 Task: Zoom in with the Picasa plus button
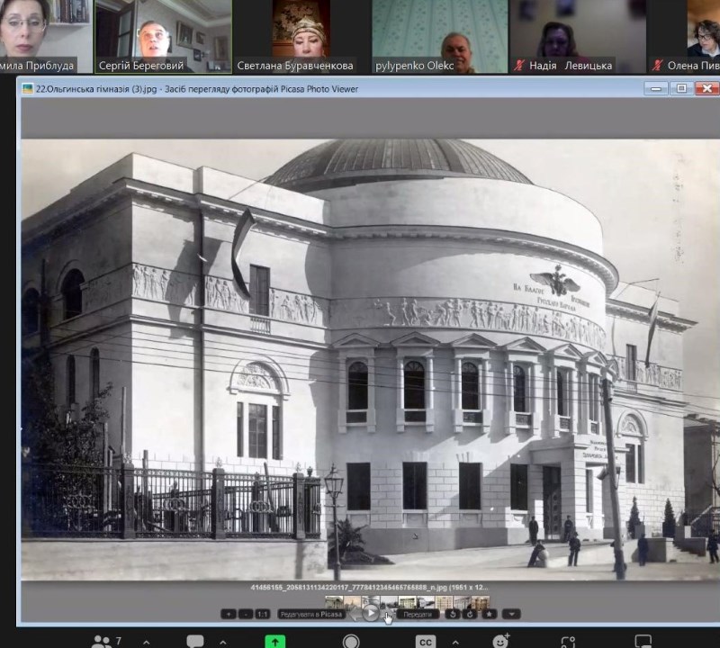tap(229, 614)
